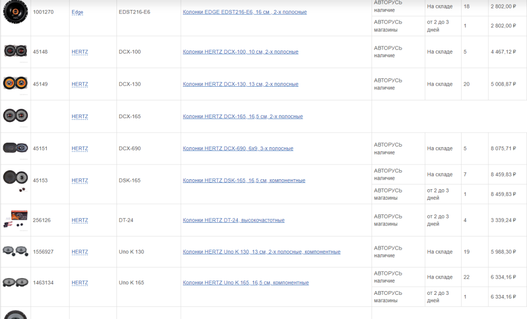
Task: Open Колонки HERTZ Uno K 165 link
Action: pyautogui.click(x=246, y=283)
